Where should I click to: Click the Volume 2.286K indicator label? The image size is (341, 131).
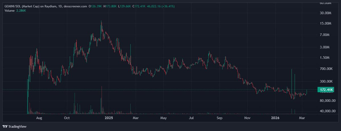coord(15,11)
